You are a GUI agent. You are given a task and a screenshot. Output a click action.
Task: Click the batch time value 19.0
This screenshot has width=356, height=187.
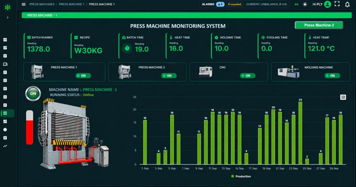142,49
